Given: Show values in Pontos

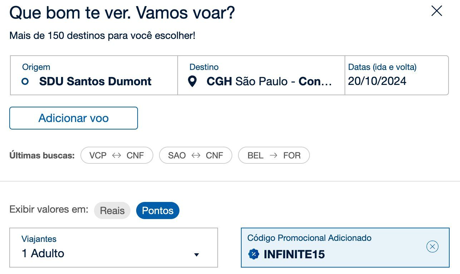Looking at the screenshot, I should [158, 210].
